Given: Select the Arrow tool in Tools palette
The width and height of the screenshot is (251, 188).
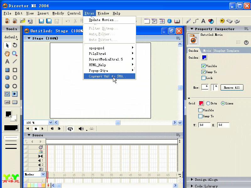Looking at the screenshot, I should 7,45.
